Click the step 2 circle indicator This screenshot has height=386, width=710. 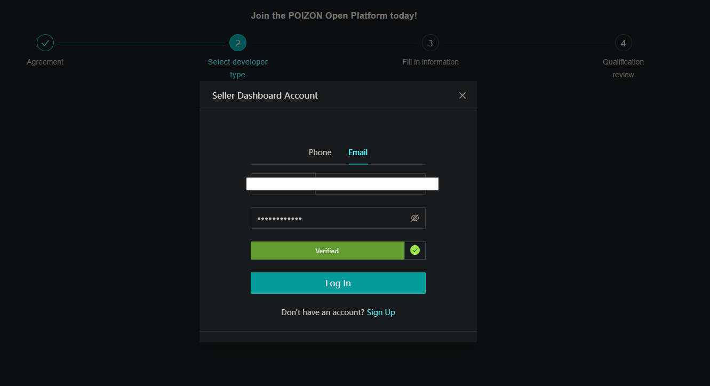click(238, 43)
